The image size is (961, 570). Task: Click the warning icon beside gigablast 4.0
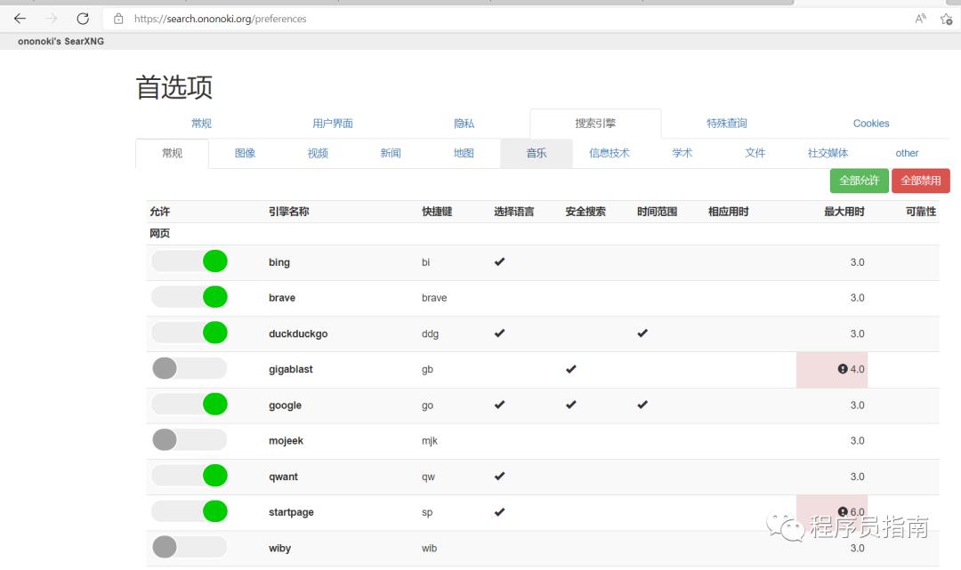tap(843, 368)
